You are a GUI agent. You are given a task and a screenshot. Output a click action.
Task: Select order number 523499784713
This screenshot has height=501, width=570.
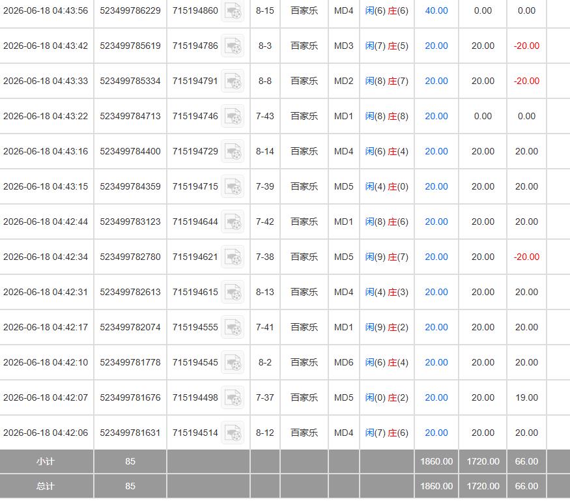130,117
